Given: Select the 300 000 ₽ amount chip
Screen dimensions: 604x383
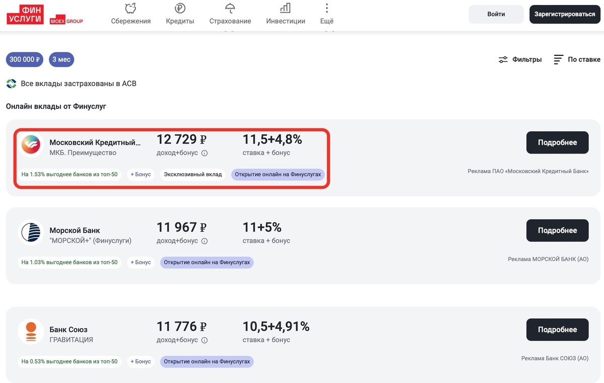Looking at the screenshot, I should click(25, 59).
